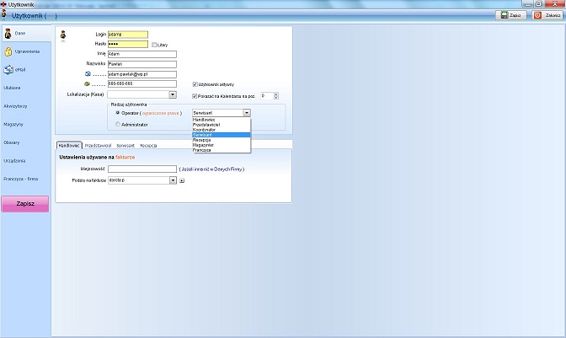The height and width of the screenshot is (338, 566).
Task: Click the small plus icon next to Podpis na fakturze
Action: coord(182,180)
